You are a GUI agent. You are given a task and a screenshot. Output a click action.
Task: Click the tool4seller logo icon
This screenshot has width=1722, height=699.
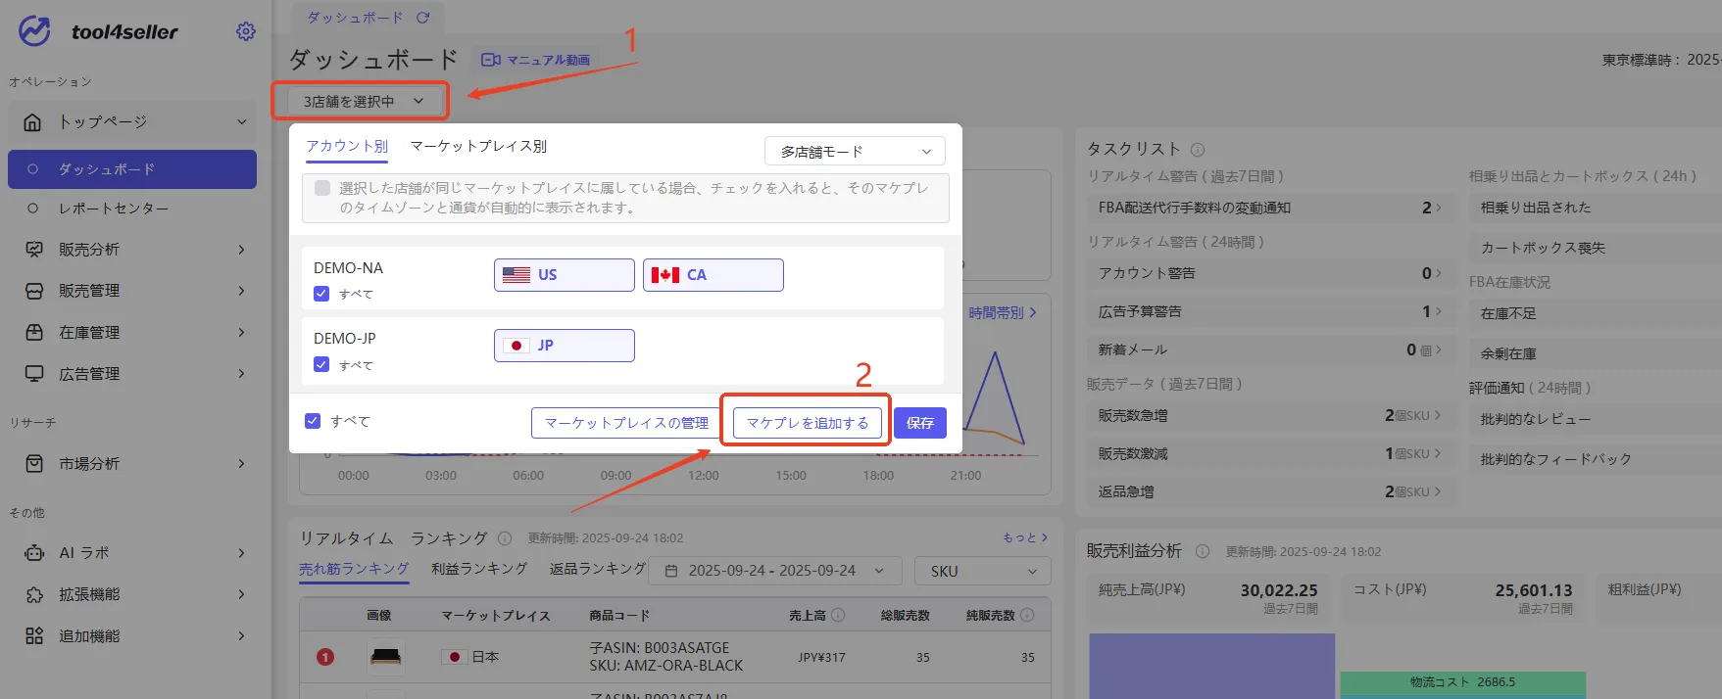tap(34, 31)
